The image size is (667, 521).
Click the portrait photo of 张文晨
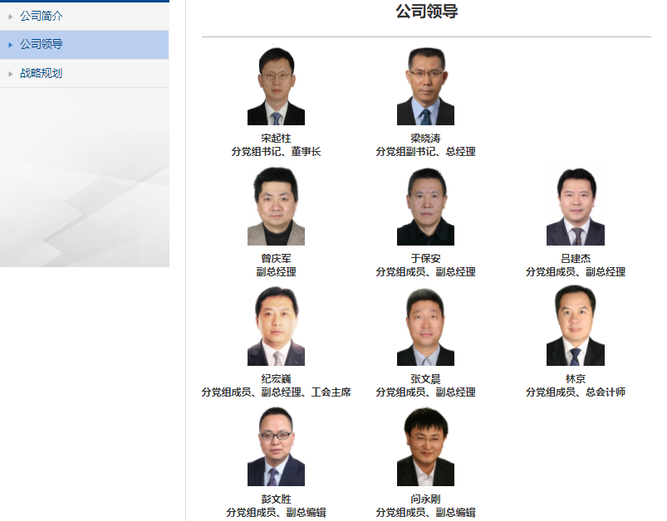pos(425,326)
